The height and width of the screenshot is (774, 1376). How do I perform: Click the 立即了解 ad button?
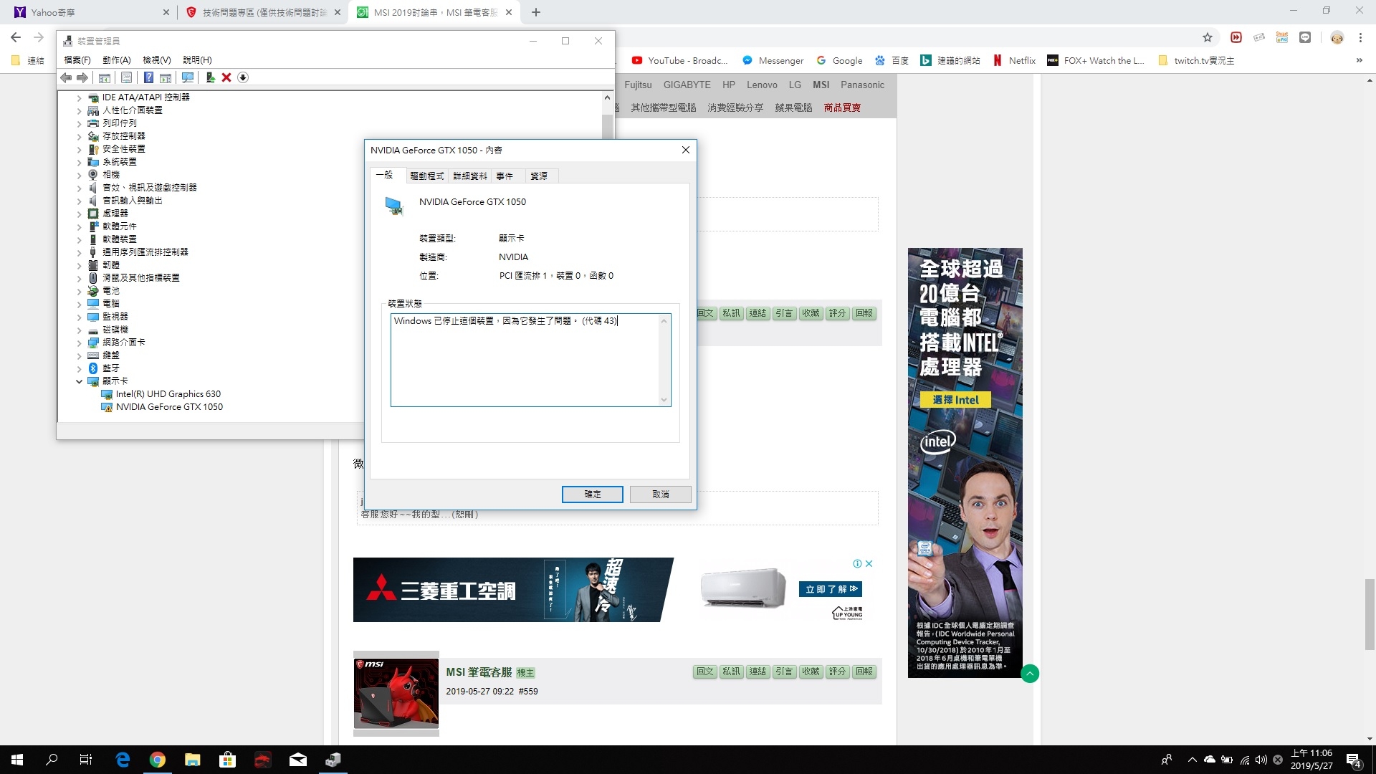(831, 589)
